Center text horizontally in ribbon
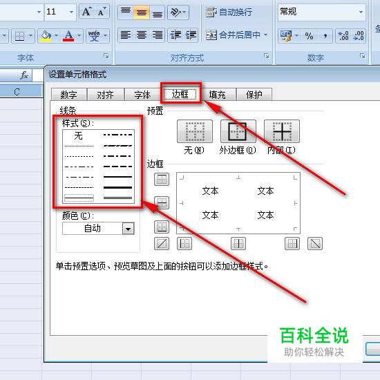380x380 pixels. coord(141,35)
